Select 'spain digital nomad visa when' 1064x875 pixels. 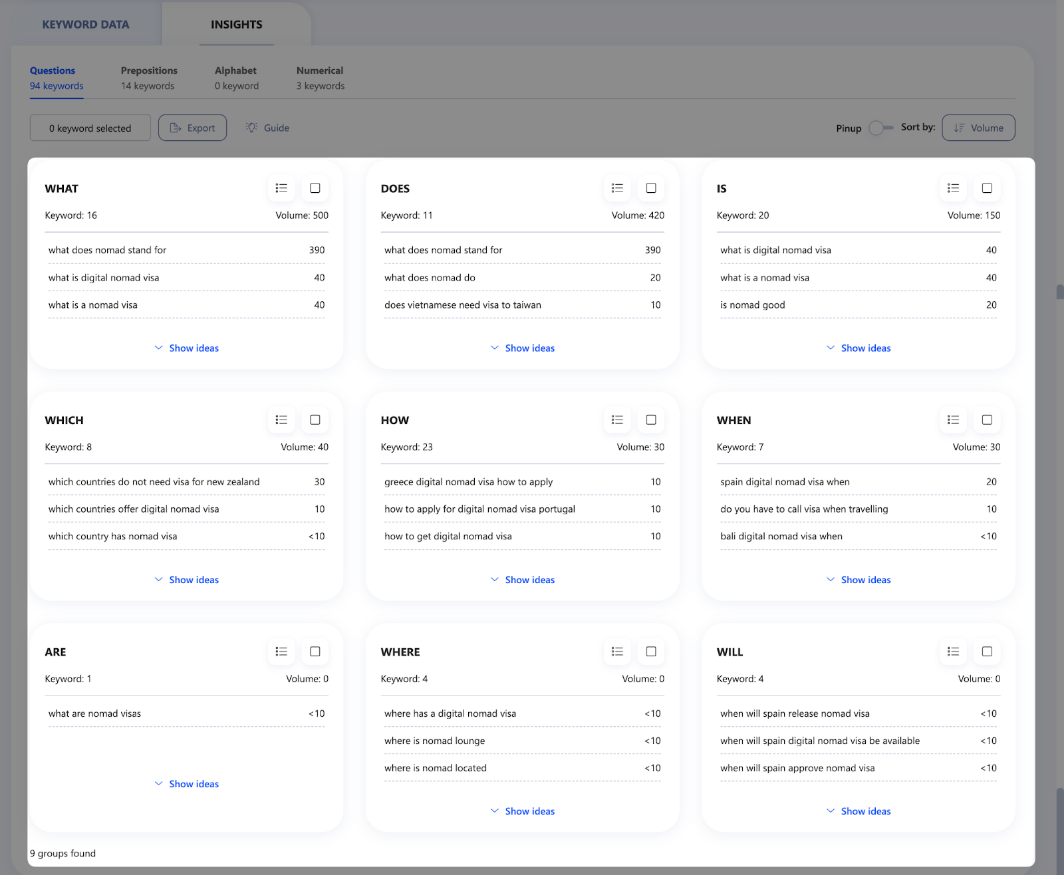coord(859,481)
